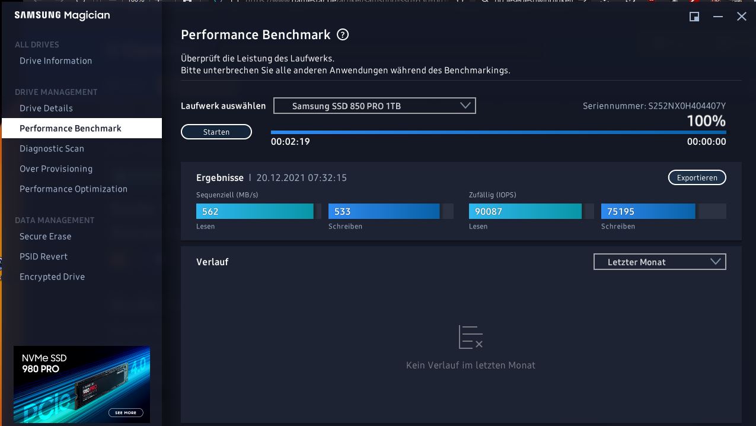Image resolution: width=756 pixels, height=426 pixels.
Task: Click the Kein Verlauf im letzten Monat message
Action: pyautogui.click(x=471, y=365)
